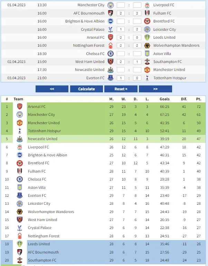Open Brighton & Hove Albion team link in standings

point(47,155)
